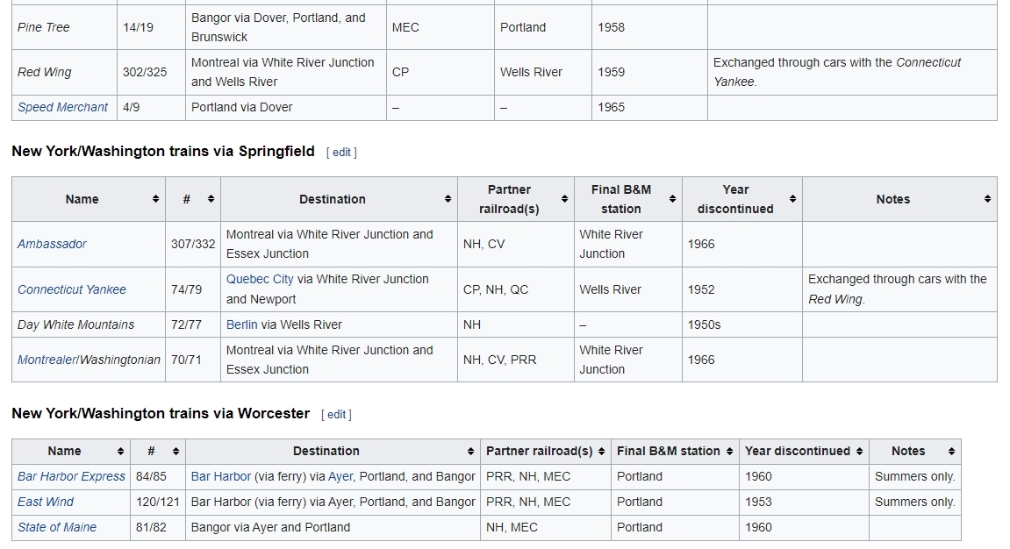Click the 1953 year discontinued cell
Image resolution: width=1010 pixels, height=549 pixels.
(x=804, y=502)
